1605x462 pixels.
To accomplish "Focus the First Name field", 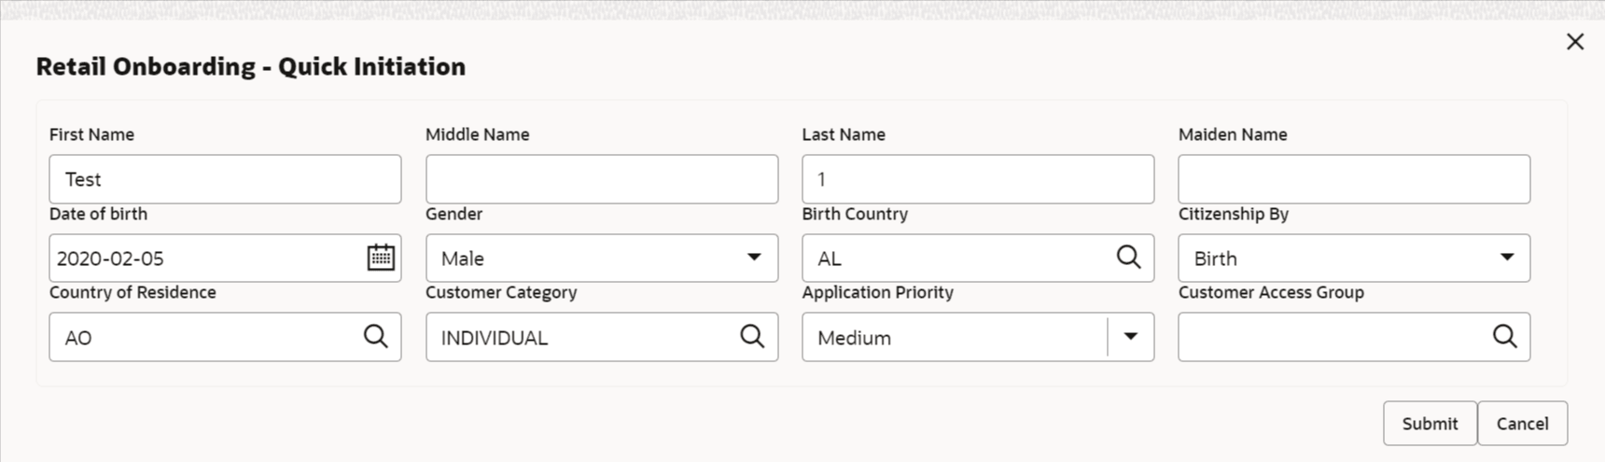I will click(x=225, y=179).
